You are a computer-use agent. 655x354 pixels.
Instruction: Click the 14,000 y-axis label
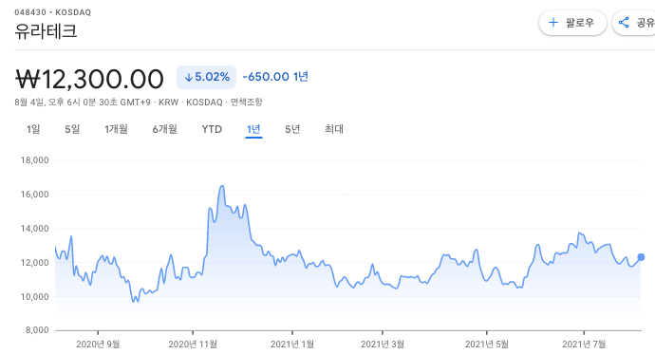35,229
